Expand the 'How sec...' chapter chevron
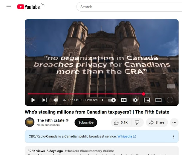The height and width of the screenshot is (155, 182). coord(103,100)
